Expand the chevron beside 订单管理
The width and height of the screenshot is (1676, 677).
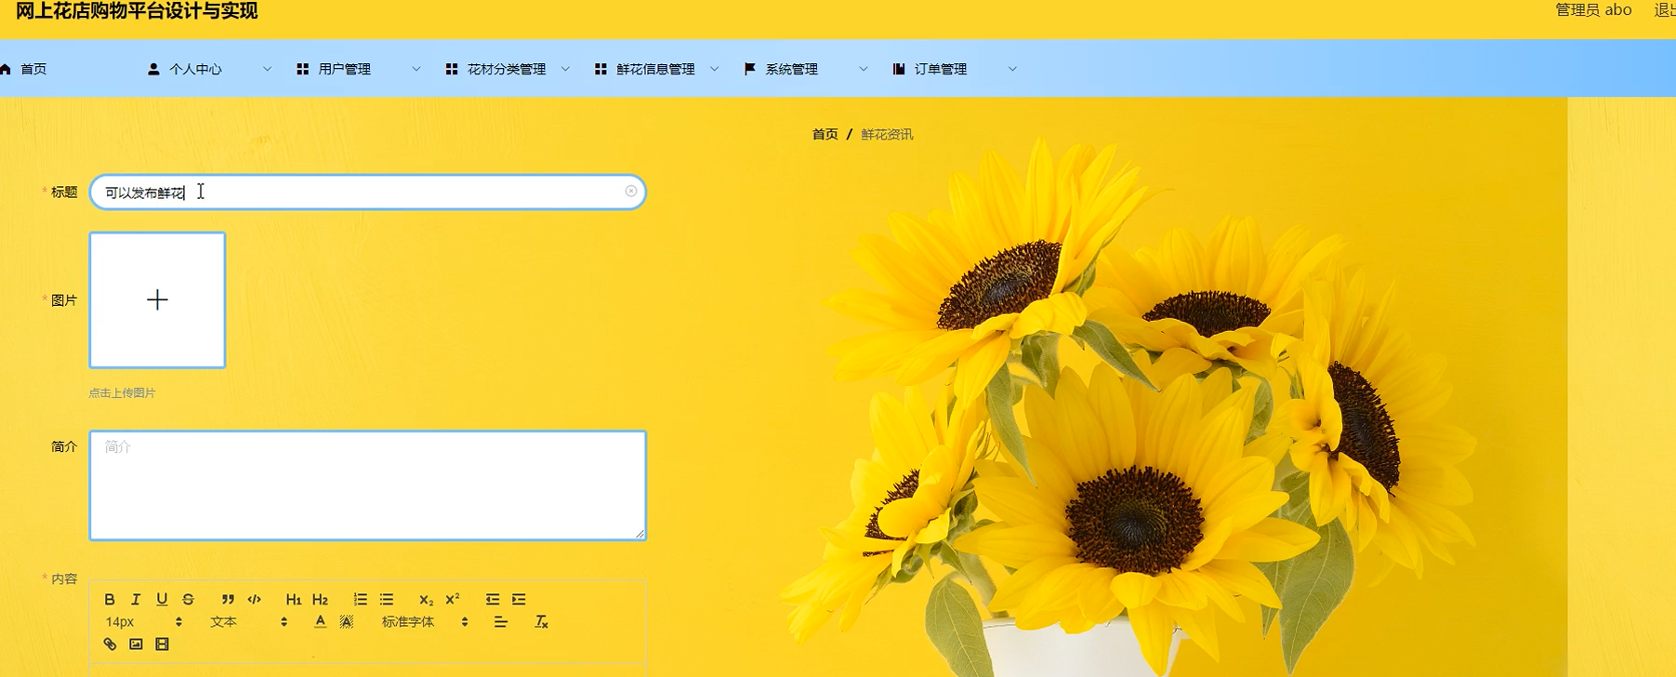click(1012, 69)
